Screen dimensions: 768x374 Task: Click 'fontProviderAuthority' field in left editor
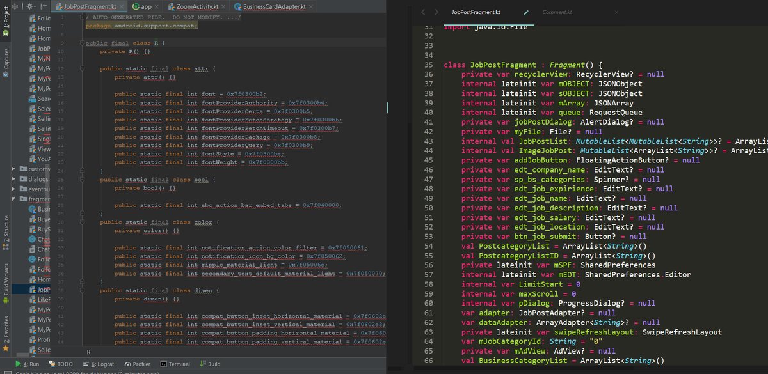click(239, 102)
